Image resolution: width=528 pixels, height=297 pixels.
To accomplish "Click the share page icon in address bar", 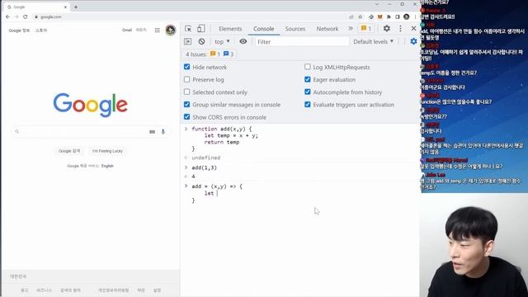I will coord(351,16).
